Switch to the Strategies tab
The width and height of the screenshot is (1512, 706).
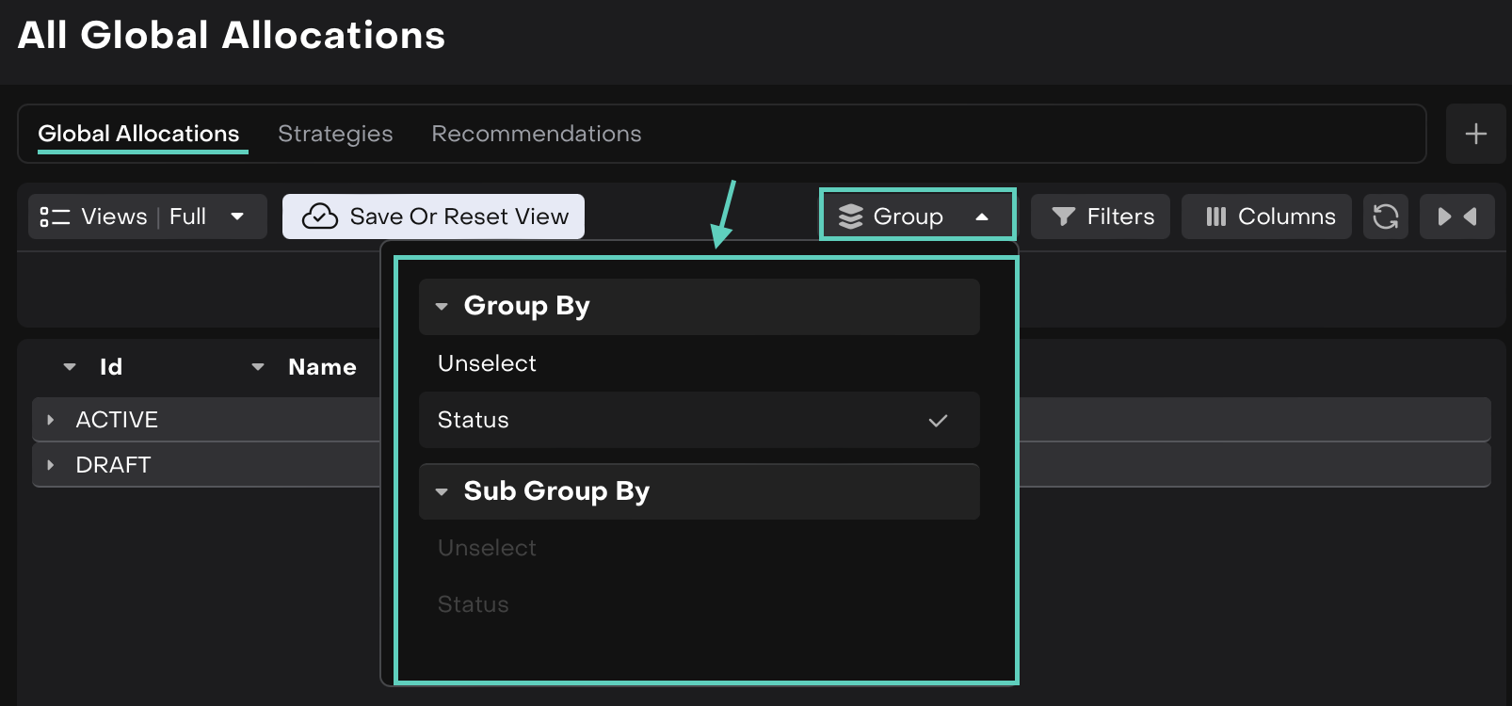coord(335,134)
